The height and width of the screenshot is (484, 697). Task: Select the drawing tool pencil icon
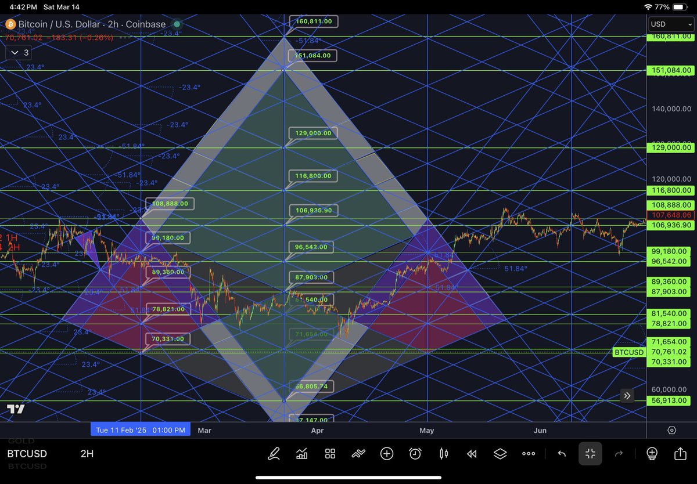(x=275, y=454)
